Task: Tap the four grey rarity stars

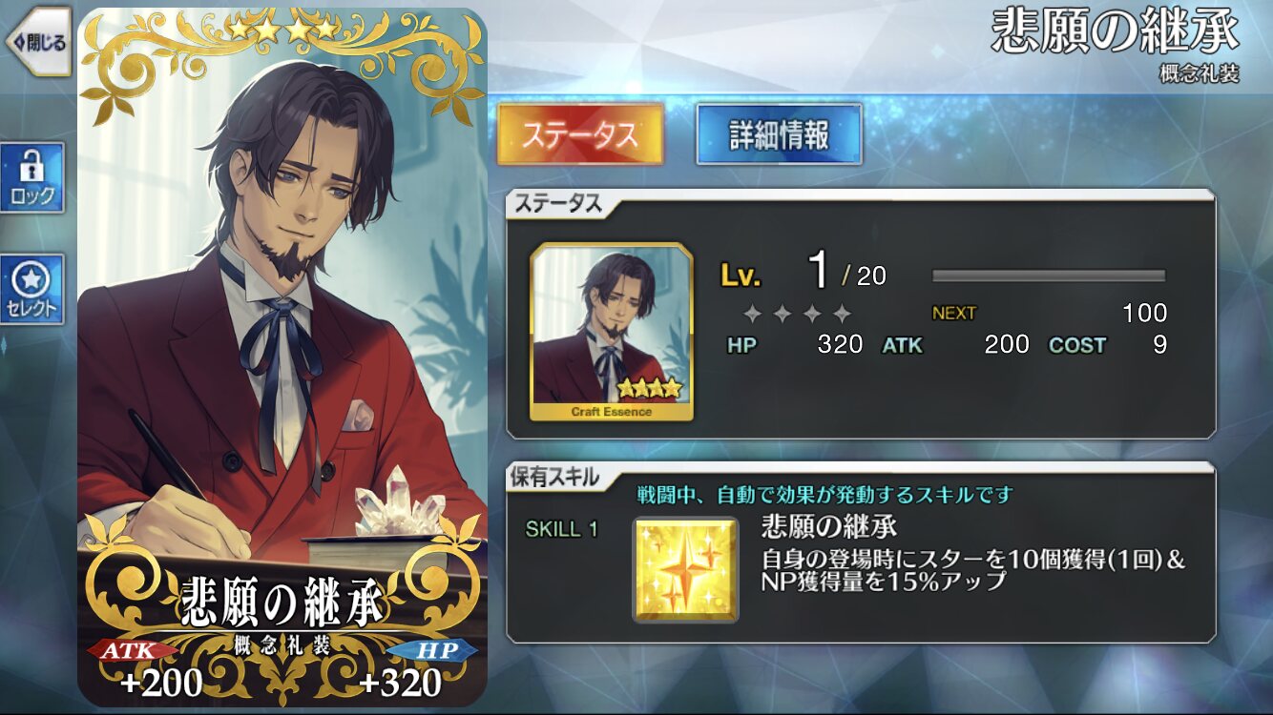Action: (797, 314)
